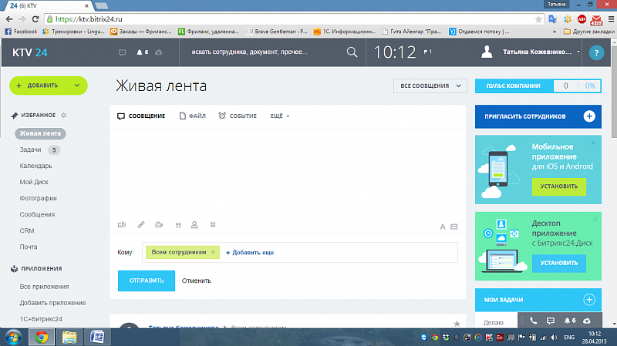
Task: Install the mobile app button
Action: (558, 186)
